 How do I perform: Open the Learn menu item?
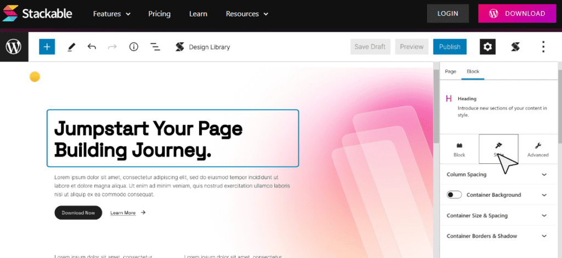(198, 14)
